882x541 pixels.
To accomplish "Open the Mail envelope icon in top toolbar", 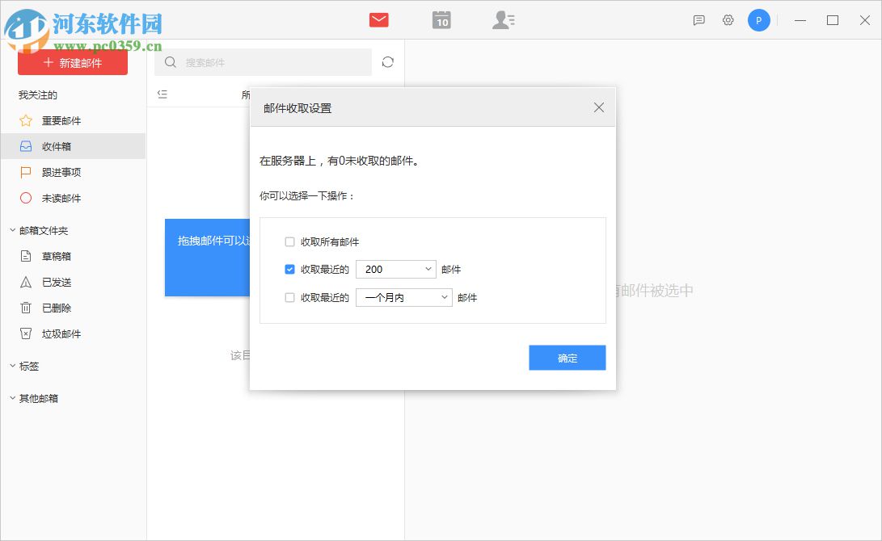I will click(x=378, y=19).
